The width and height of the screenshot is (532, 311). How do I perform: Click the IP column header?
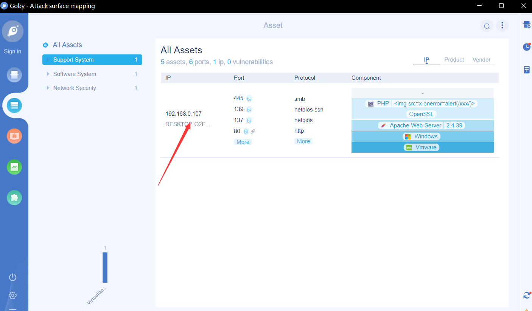168,78
